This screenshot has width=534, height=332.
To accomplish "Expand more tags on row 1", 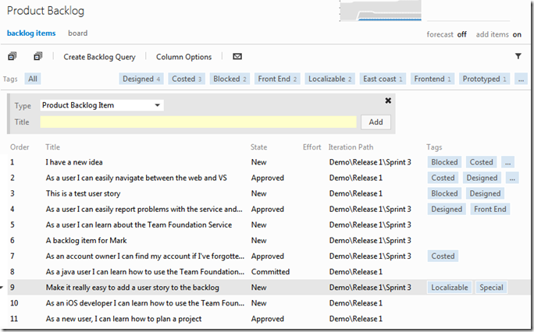I will tap(507, 162).
